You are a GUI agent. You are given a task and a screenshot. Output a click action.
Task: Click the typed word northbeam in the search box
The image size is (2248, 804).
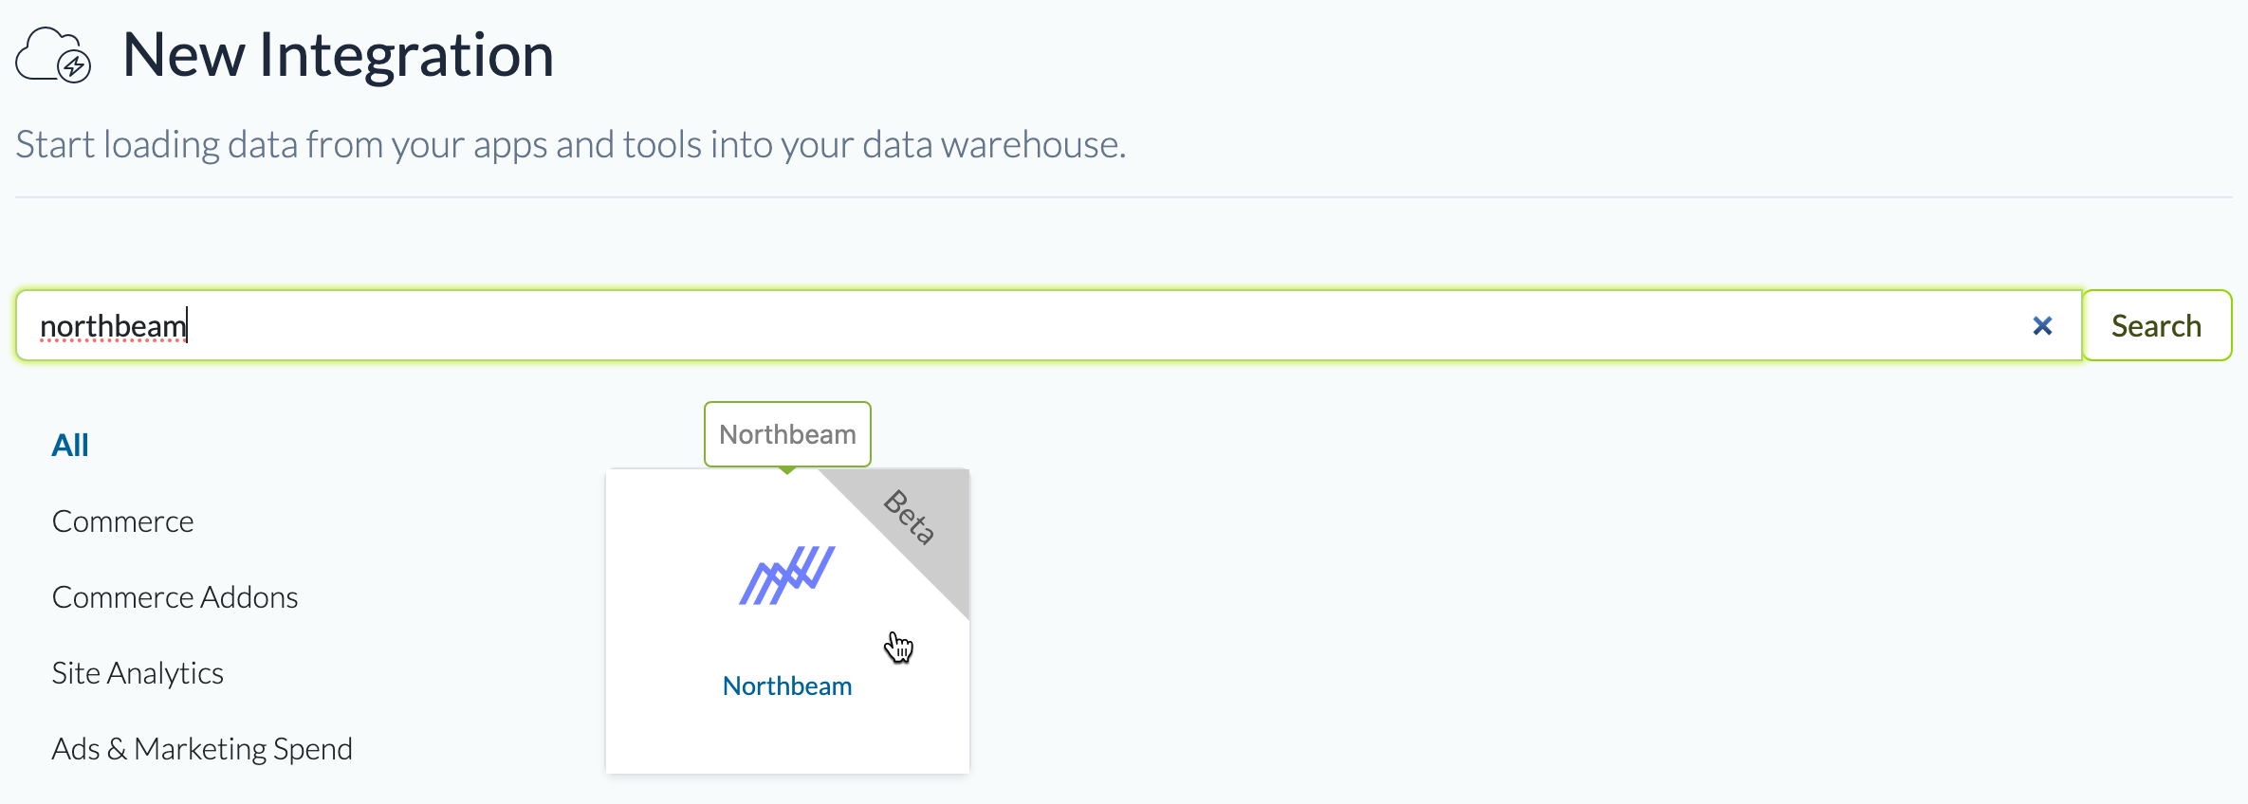(x=113, y=326)
